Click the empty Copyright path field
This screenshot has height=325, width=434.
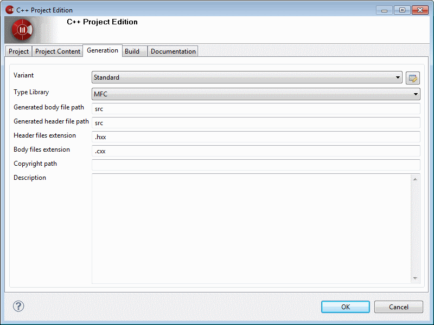coord(256,165)
